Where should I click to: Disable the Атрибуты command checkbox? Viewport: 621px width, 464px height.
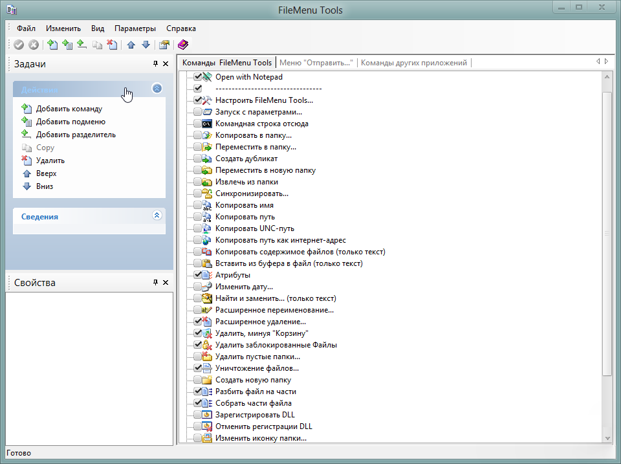tap(198, 275)
